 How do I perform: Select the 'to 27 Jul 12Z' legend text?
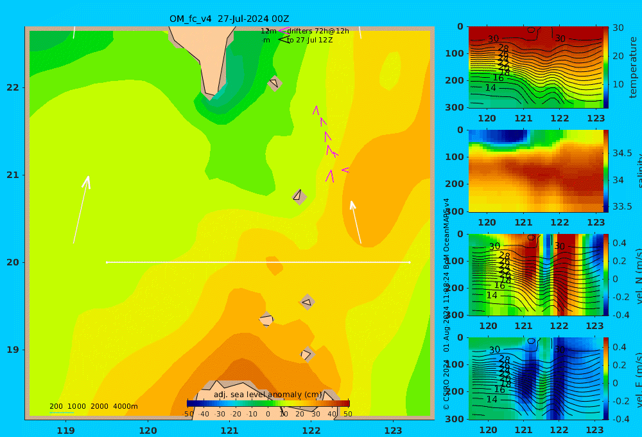pyautogui.click(x=309, y=40)
